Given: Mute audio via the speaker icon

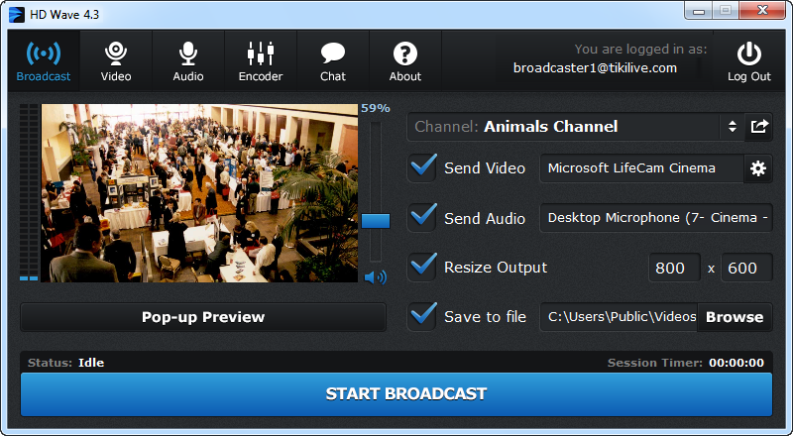Looking at the screenshot, I should (376, 277).
